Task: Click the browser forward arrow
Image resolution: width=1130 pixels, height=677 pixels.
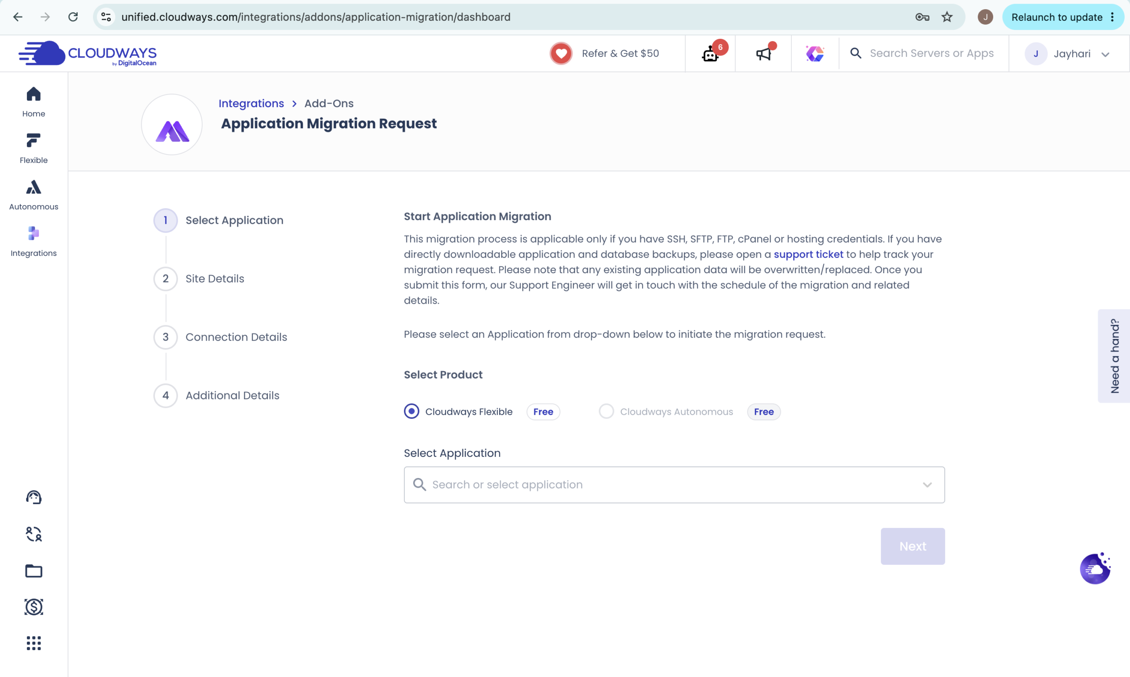Action: coord(45,17)
